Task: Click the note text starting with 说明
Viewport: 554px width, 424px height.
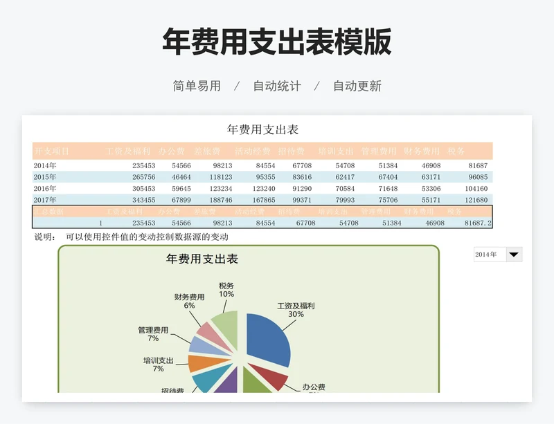Action: tap(131, 237)
